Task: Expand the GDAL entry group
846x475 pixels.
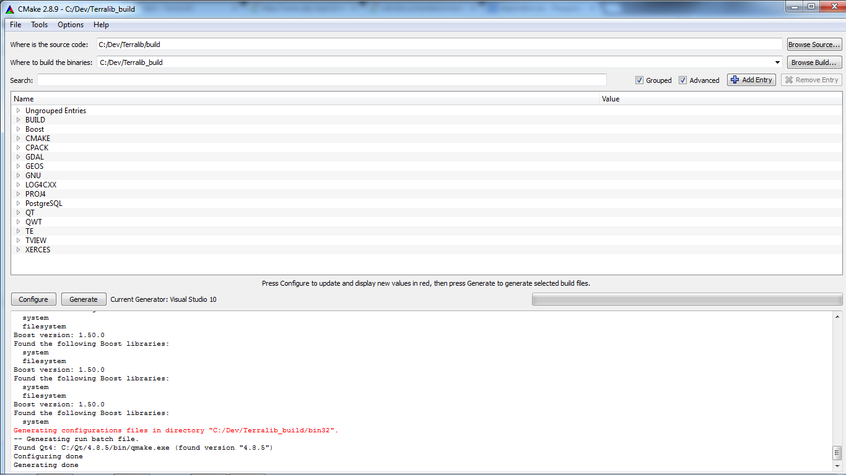Action: (19, 157)
